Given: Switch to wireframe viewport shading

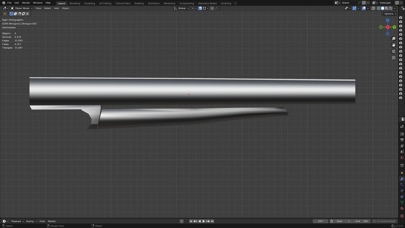Looking at the screenshot, I should tap(378, 8).
